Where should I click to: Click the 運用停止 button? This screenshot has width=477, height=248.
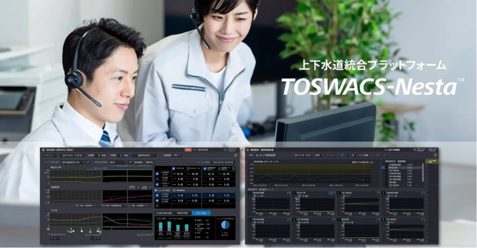click(x=149, y=162)
